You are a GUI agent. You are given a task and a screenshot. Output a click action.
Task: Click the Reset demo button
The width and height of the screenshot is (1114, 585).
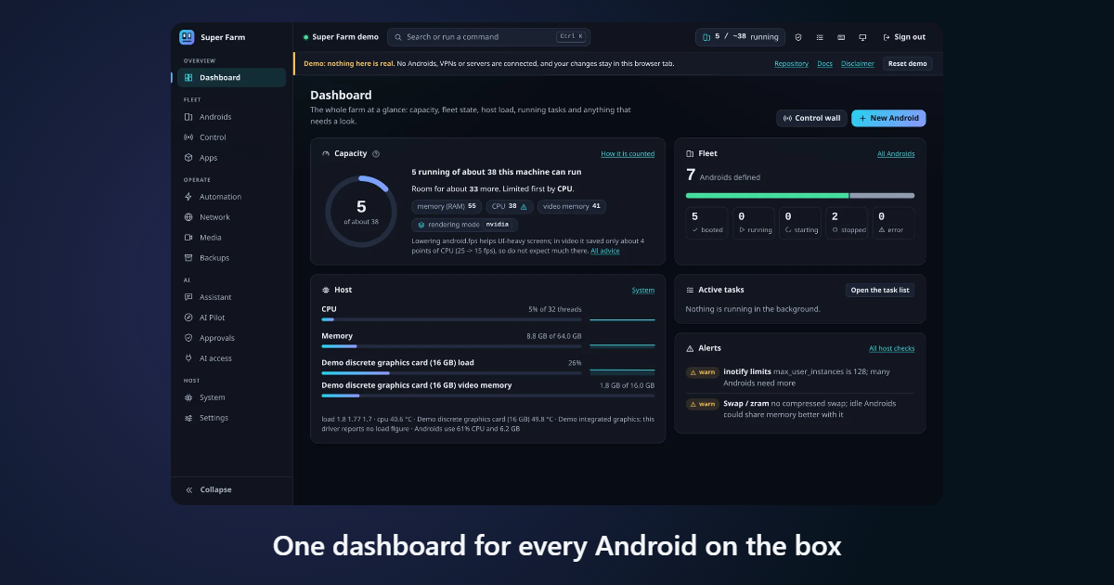907,64
